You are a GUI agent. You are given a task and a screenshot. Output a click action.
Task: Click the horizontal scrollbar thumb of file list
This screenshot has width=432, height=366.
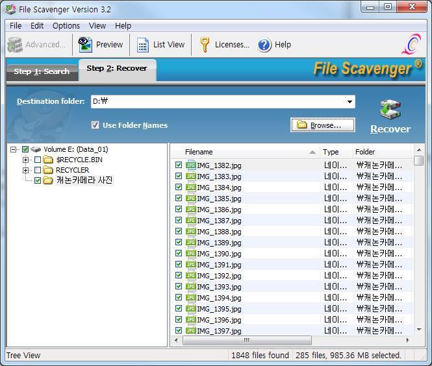pos(247,340)
